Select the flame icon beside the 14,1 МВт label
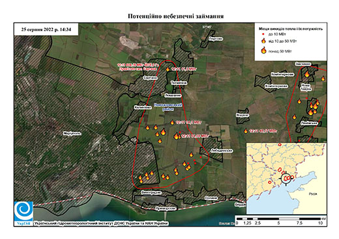The width and height of the screenshot is (339, 239). pyautogui.click(x=172, y=123)
